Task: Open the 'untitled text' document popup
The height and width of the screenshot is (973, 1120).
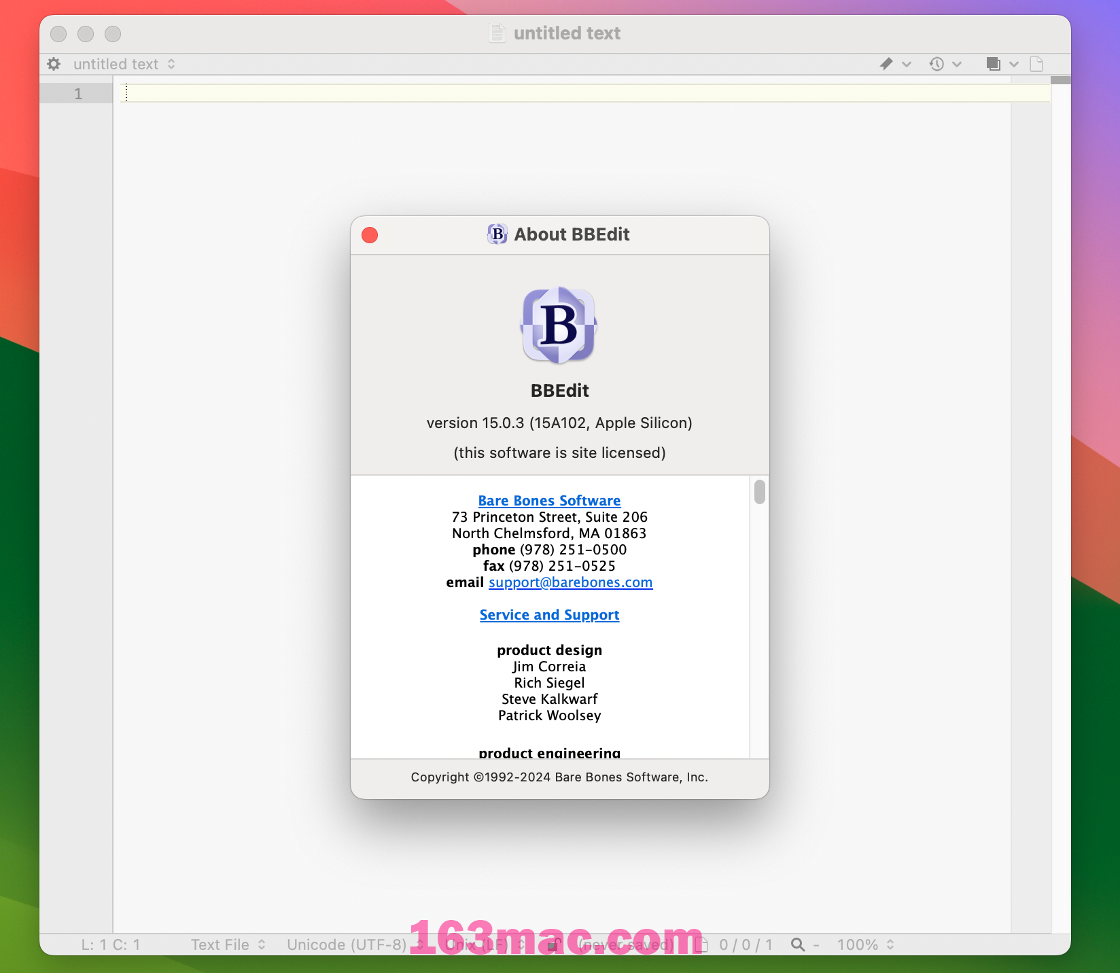Action: pyautogui.click(x=124, y=64)
